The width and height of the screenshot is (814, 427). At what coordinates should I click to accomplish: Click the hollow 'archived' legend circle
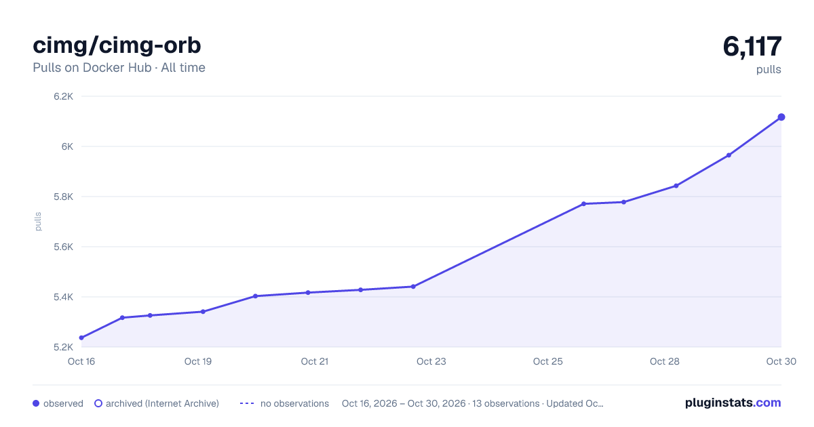click(x=98, y=403)
